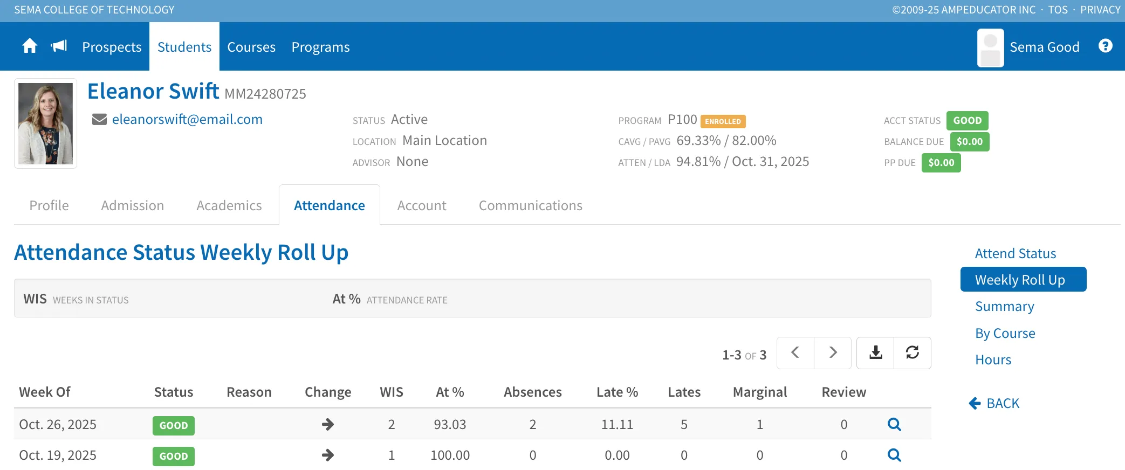Click the Balance Due $0.00 badge
This screenshot has height=470, width=1125.
(x=970, y=141)
